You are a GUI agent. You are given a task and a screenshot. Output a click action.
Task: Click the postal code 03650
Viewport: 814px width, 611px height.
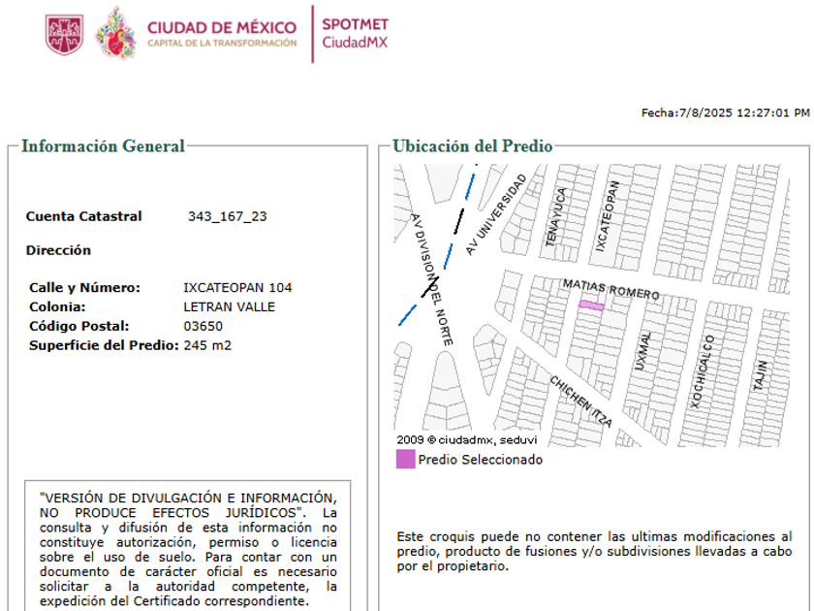coord(203,326)
